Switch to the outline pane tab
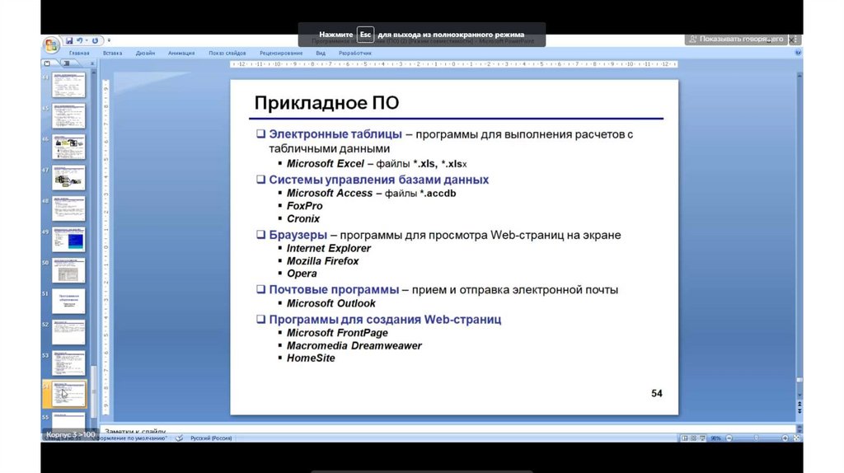This screenshot has width=844, height=473. [x=67, y=63]
